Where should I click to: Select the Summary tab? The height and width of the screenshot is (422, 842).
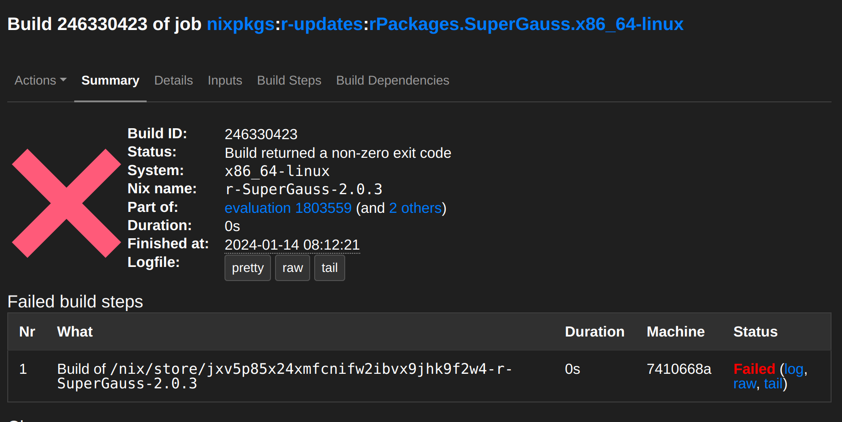click(x=110, y=80)
